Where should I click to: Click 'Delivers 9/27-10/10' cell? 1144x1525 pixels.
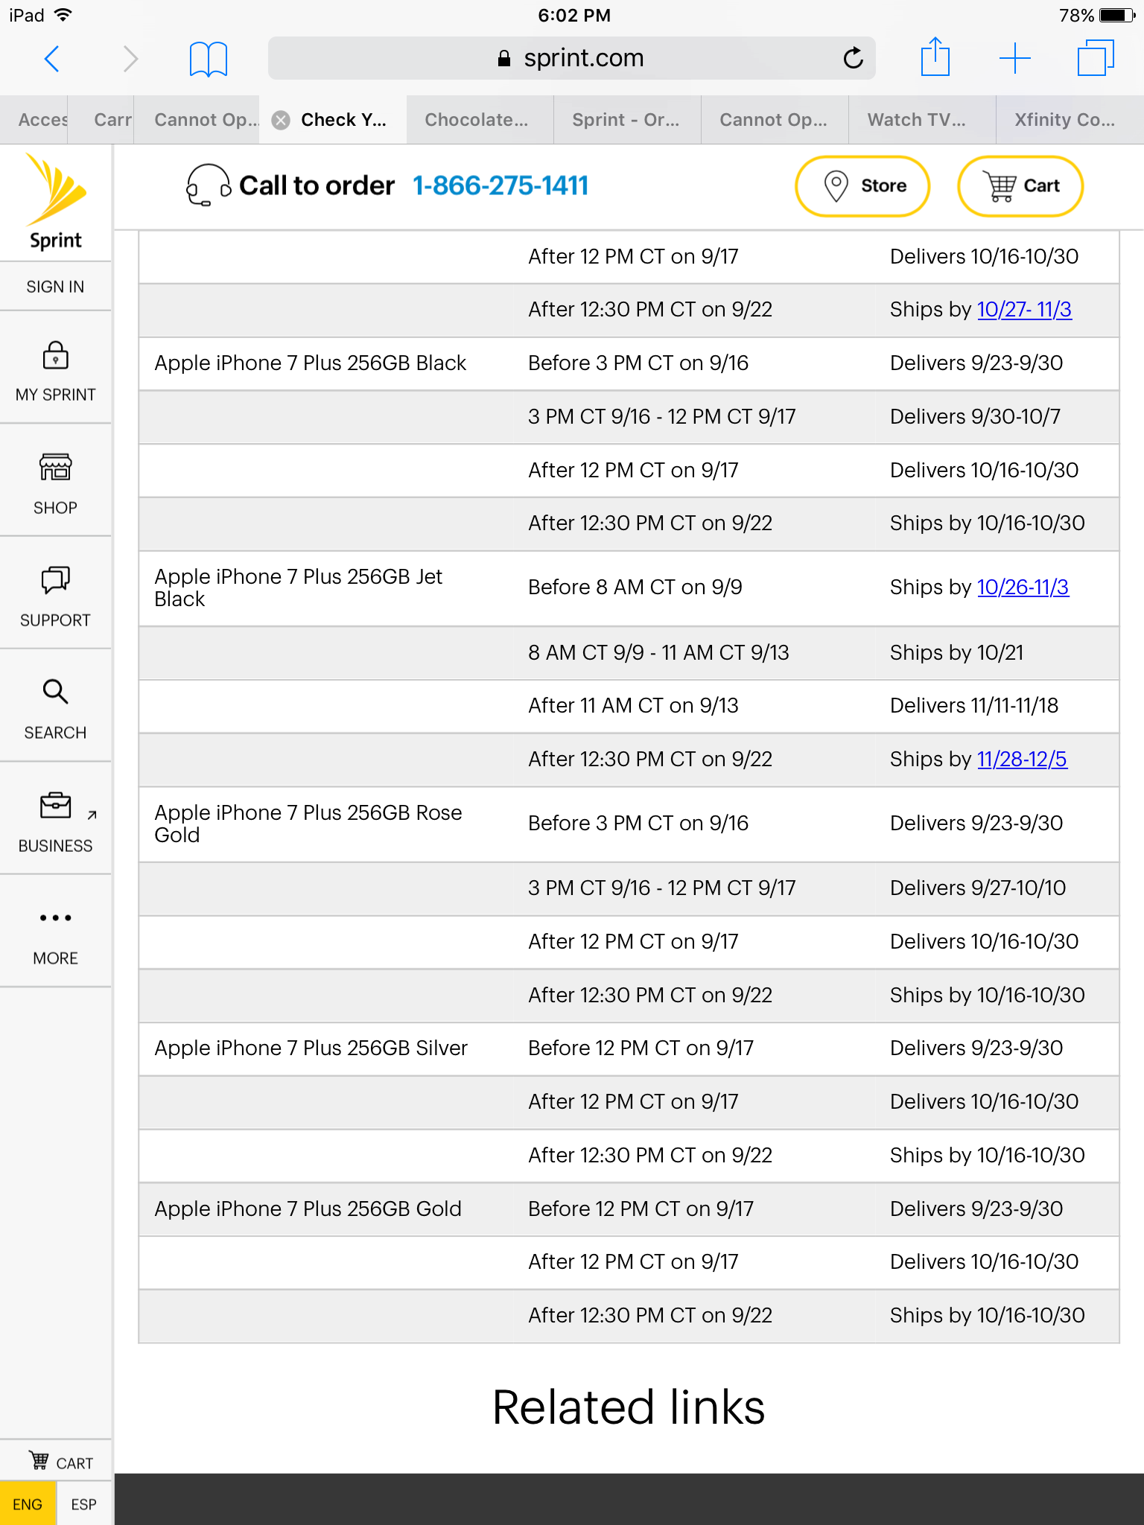click(978, 888)
